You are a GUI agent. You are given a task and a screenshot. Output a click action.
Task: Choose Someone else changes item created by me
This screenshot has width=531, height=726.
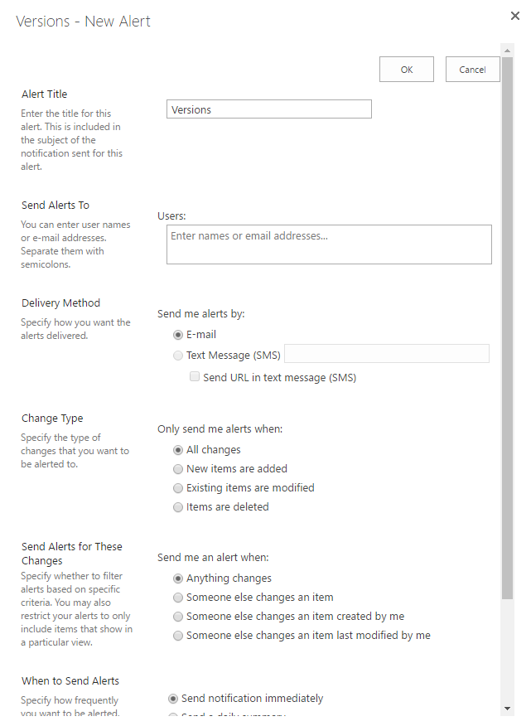(x=178, y=617)
